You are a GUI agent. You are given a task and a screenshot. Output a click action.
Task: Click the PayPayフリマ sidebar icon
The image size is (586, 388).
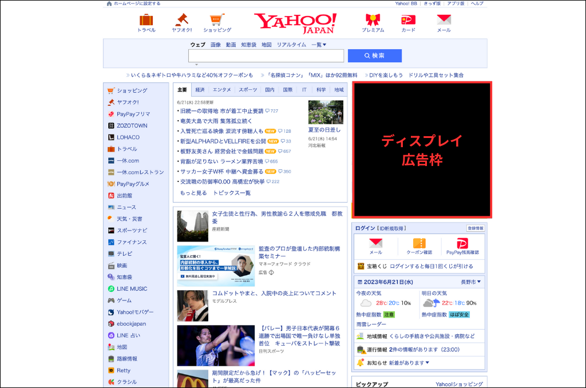click(111, 114)
